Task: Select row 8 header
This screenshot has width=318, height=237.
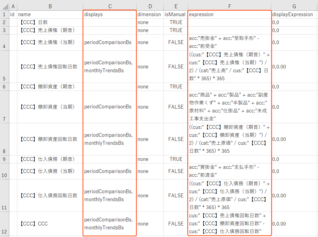Action: point(4,139)
